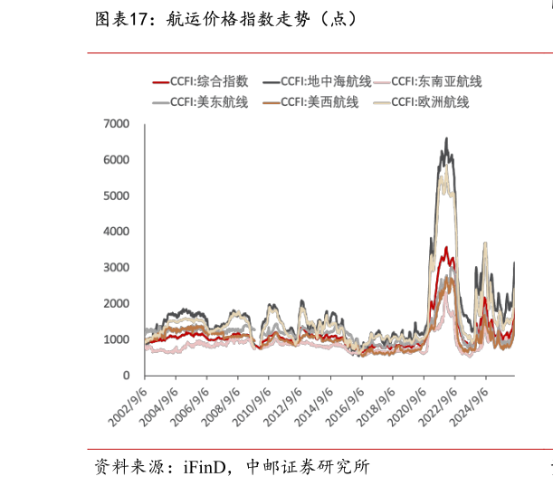
Task: Click the 7000 y-axis label
Action: coord(116,124)
